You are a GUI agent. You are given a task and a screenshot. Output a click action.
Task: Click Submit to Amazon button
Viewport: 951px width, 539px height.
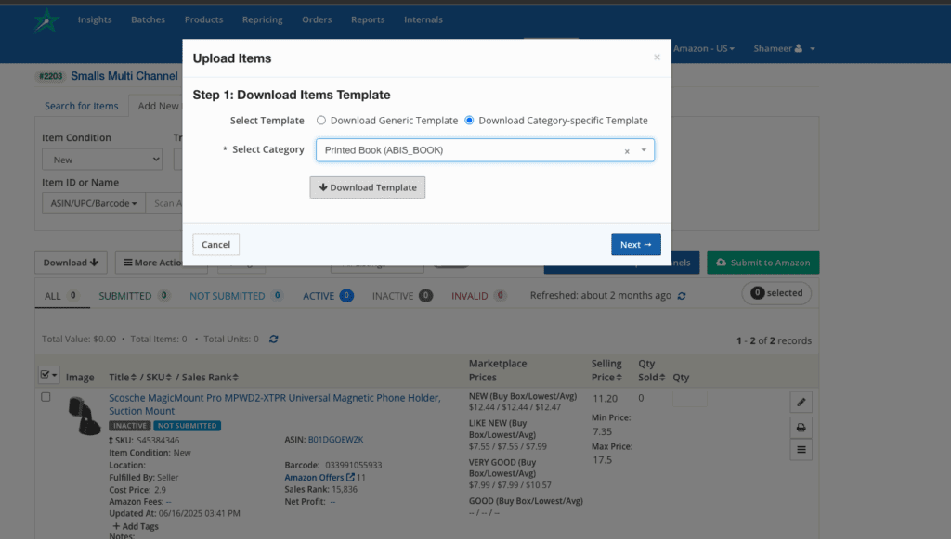point(763,263)
